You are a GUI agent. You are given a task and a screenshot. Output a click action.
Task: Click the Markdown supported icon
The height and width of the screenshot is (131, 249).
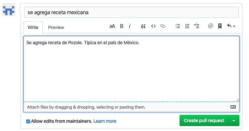tap(233, 107)
